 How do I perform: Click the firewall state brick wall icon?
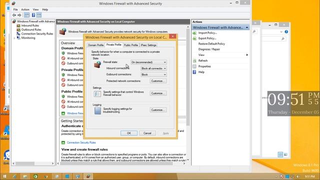[x=97, y=64]
